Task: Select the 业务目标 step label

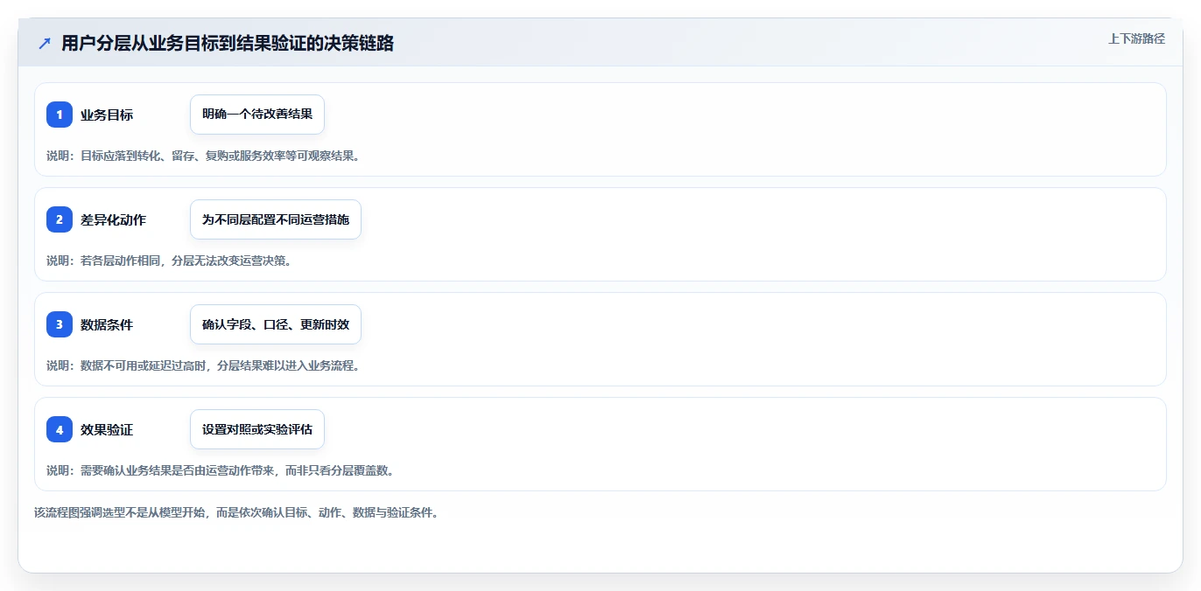Action: coord(107,115)
